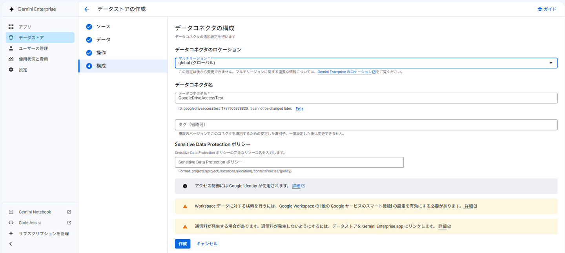Viewport: 565px width, 253px height.
Task: Click the Gemini Enterprise sparkle logo
Action: (x=11, y=9)
